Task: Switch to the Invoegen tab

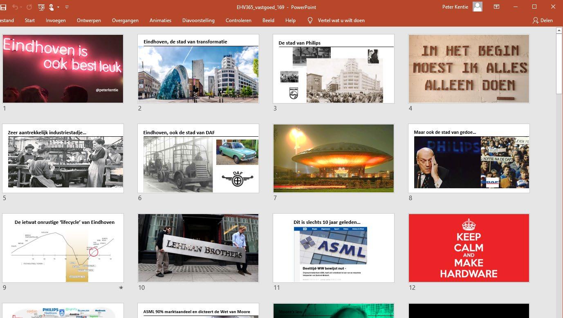Action: coord(56,20)
